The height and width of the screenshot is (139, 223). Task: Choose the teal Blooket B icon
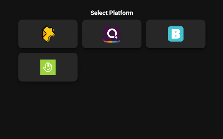pyautogui.click(x=176, y=34)
